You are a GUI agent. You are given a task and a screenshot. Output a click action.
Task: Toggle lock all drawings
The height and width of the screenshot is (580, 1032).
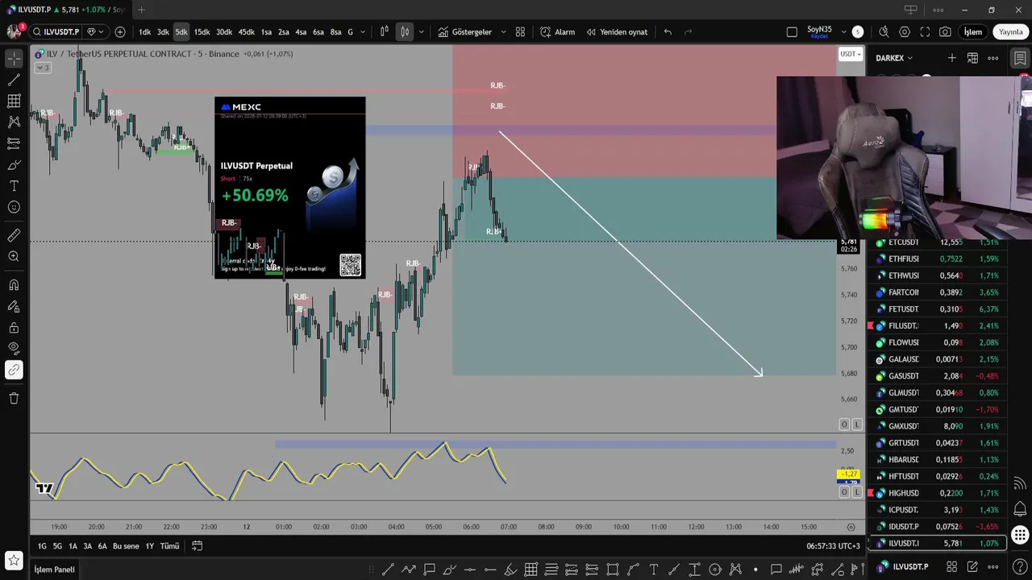click(14, 328)
